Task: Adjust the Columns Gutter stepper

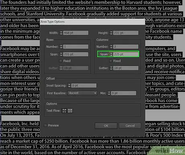Action: [x=111, y=68]
